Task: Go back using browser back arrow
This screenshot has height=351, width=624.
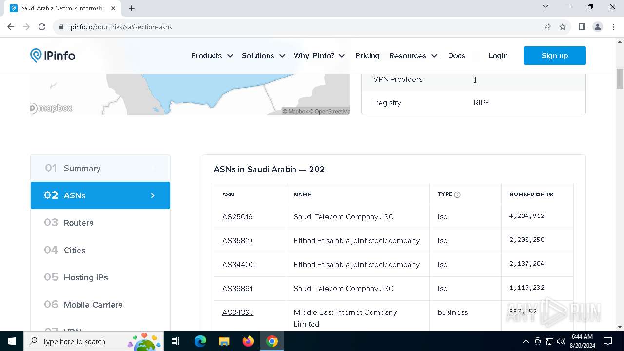Action: 11,27
